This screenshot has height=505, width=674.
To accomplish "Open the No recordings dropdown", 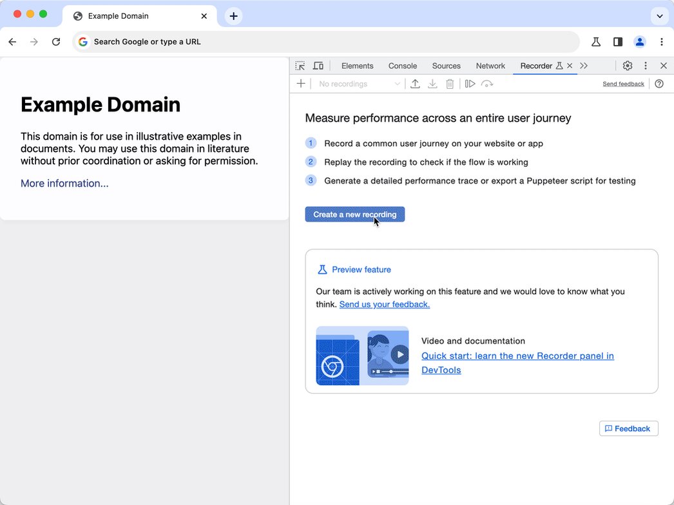I will pyautogui.click(x=360, y=84).
